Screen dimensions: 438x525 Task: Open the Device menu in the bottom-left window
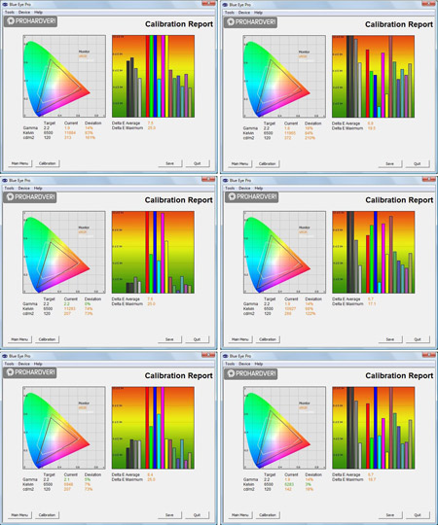point(23,364)
